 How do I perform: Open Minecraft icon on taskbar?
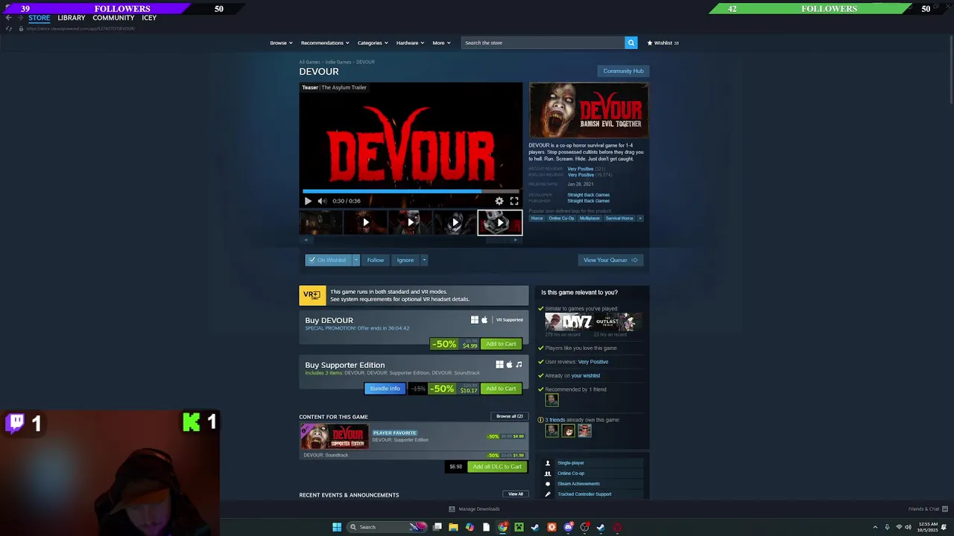click(x=519, y=527)
